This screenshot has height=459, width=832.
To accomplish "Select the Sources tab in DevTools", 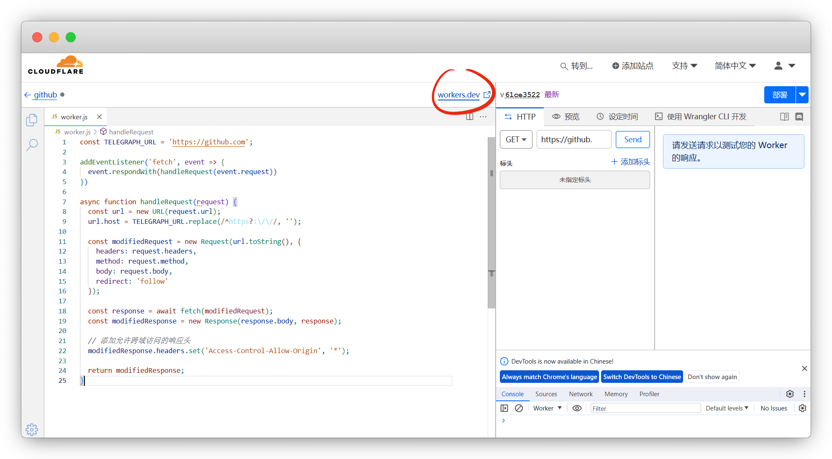I will click(546, 394).
